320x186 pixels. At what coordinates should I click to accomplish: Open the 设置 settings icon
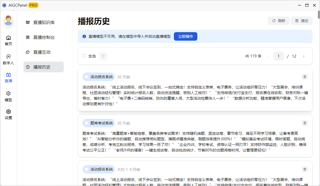pyautogui.click(x=8, y=112)
